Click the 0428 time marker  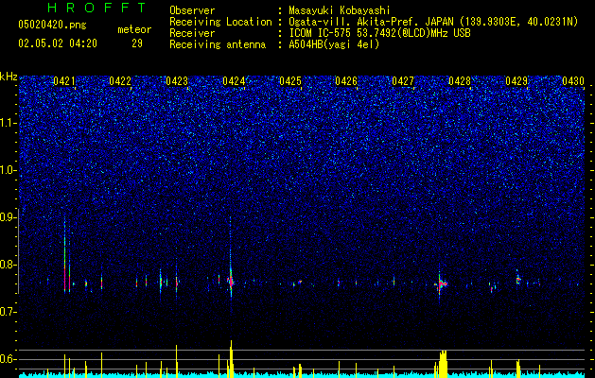pyautogui.click(x=460, y=81)
